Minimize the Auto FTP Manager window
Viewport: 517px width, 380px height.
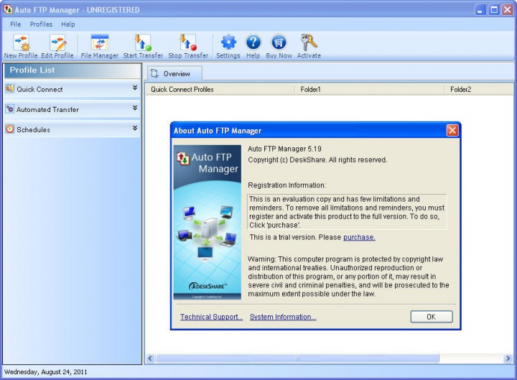pyautogui.click(x=480, y=9)
